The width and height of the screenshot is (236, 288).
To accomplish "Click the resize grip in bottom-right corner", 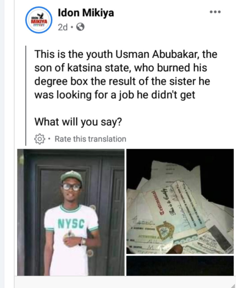I will (233, 285).
